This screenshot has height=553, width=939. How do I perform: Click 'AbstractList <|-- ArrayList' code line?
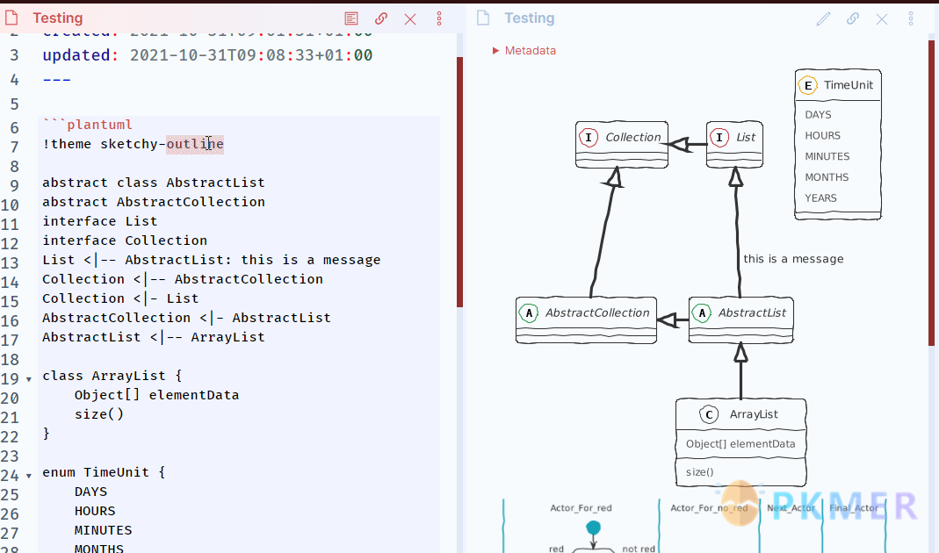click(154, 337)
